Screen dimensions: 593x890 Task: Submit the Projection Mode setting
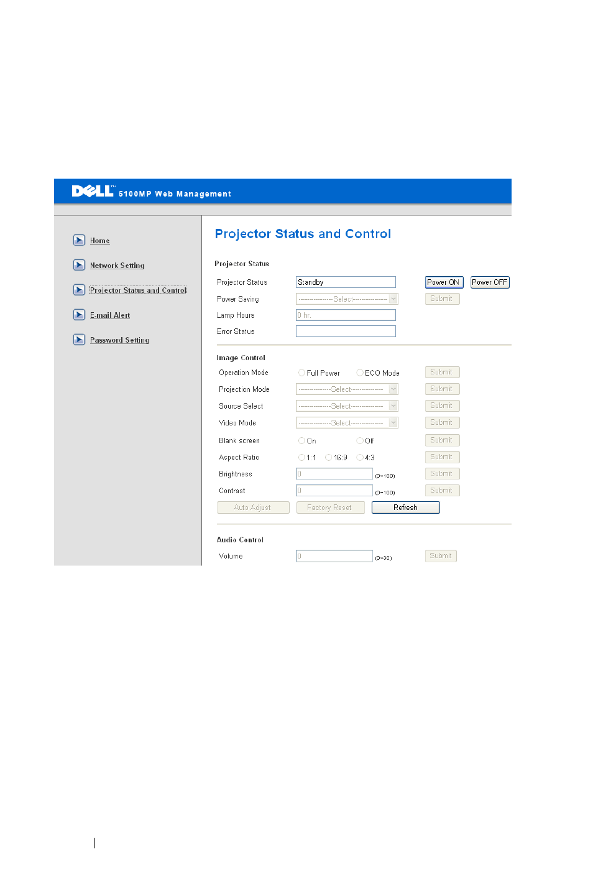click(x=442, y=389)
